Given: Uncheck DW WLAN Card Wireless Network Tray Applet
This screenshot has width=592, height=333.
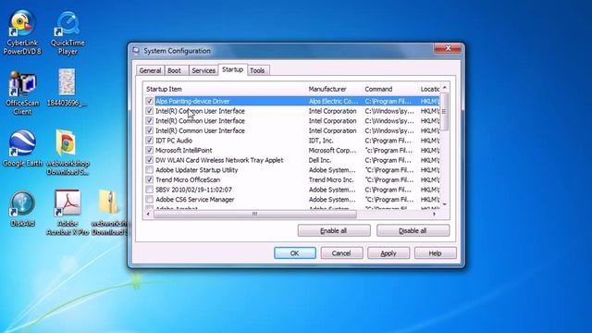Looking at the screenshot, I should coord(150,160).
